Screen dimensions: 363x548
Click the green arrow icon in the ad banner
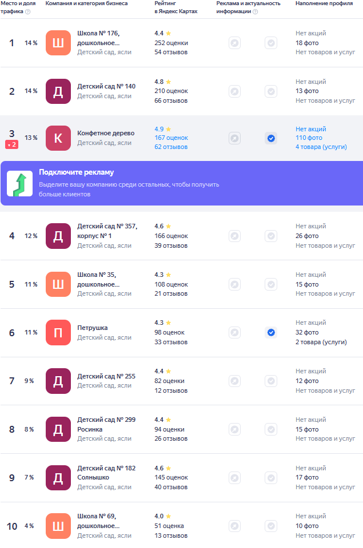19,183
